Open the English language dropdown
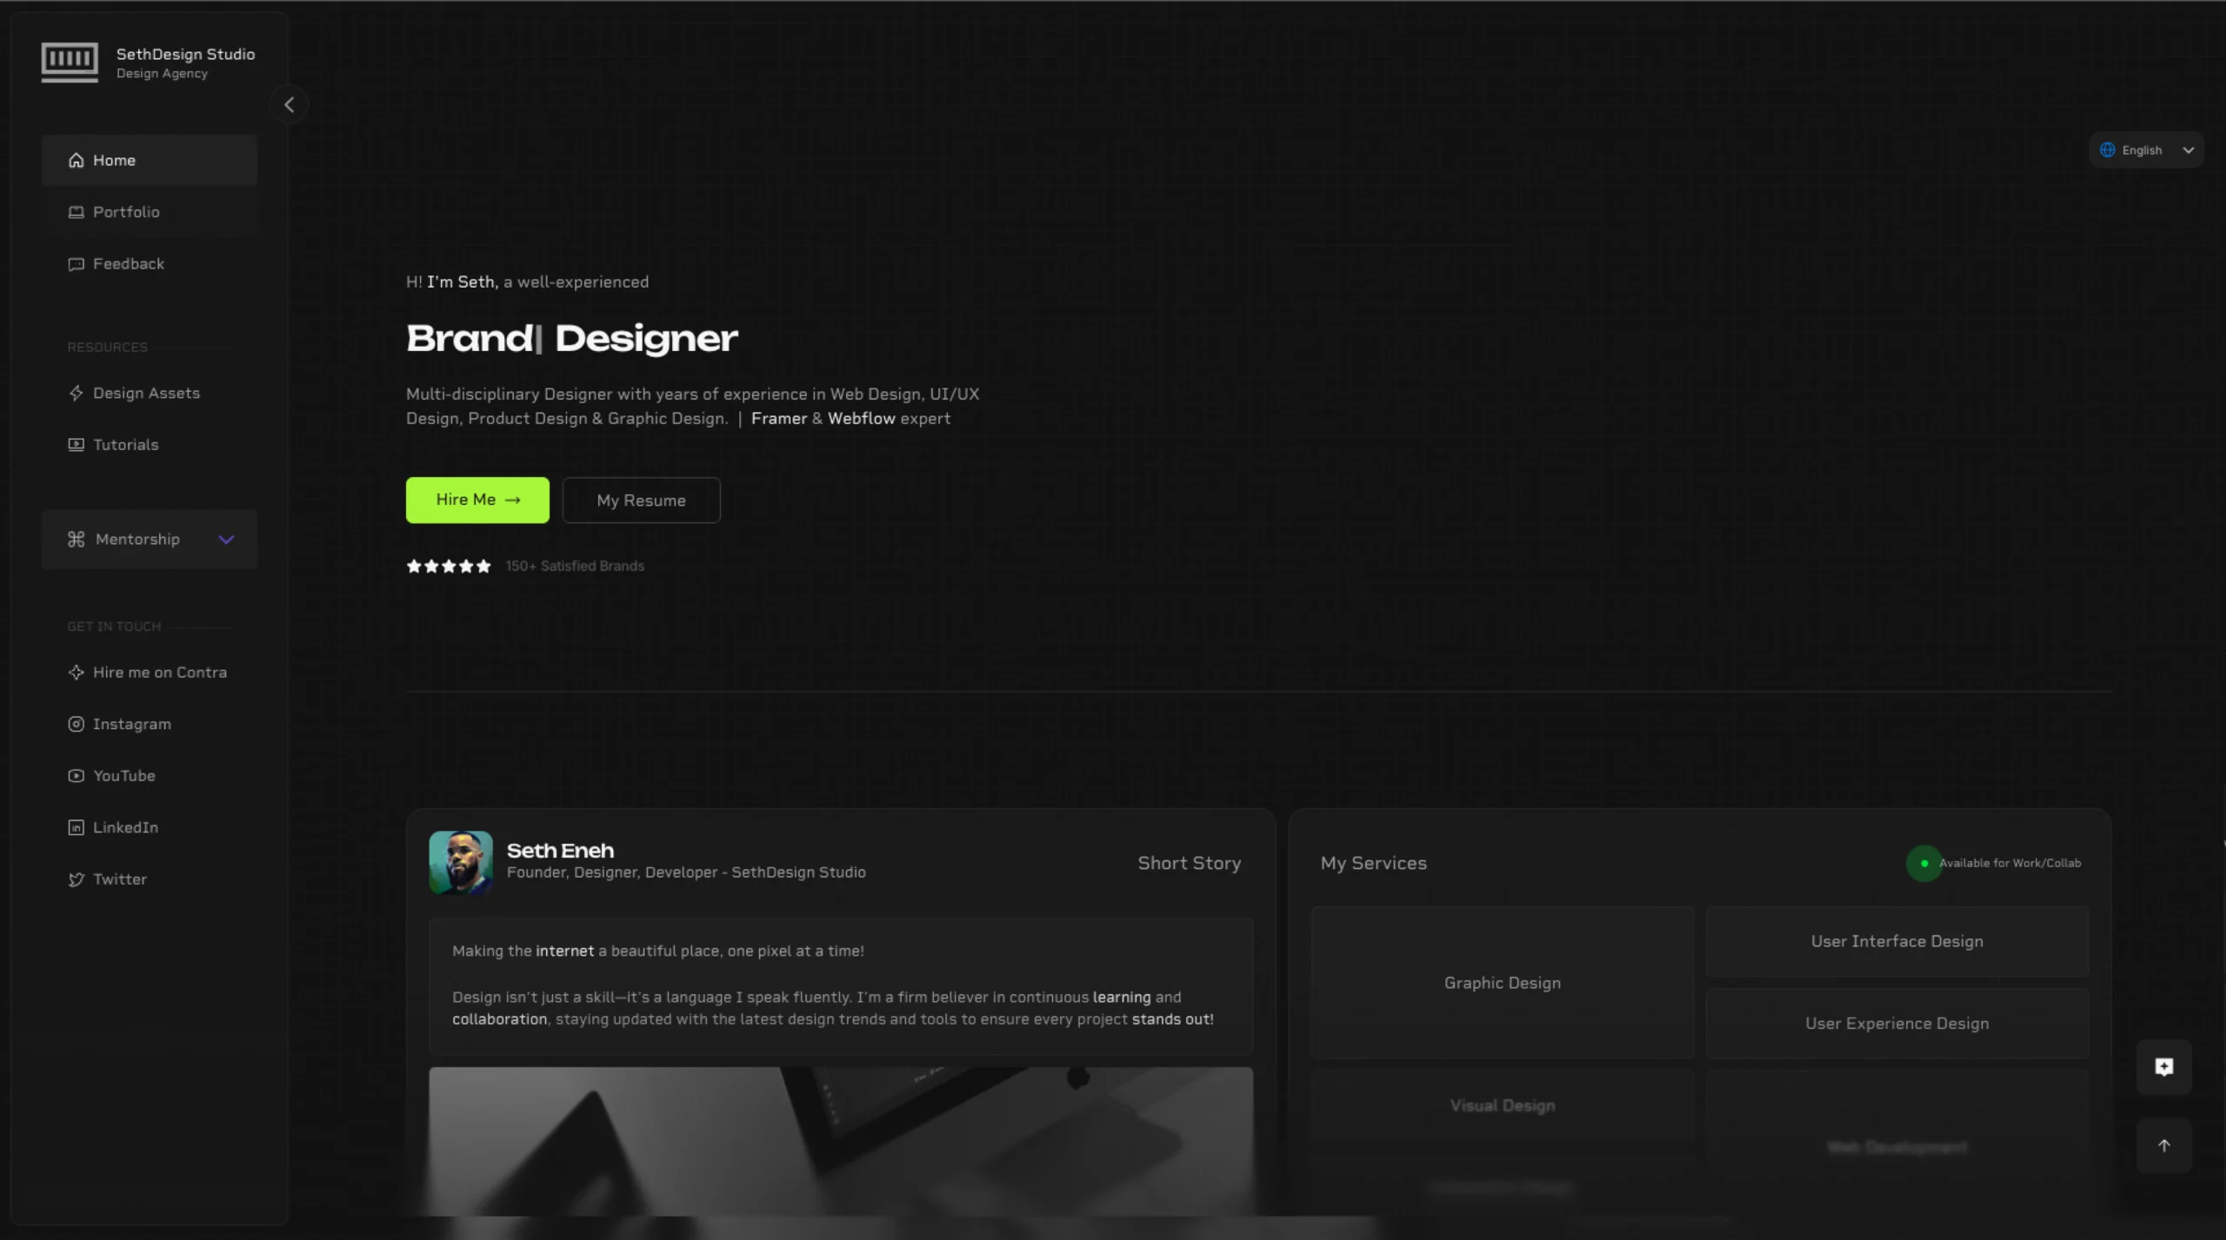This screenshot has height=1240, width=2226. (x=2146, y=150)
